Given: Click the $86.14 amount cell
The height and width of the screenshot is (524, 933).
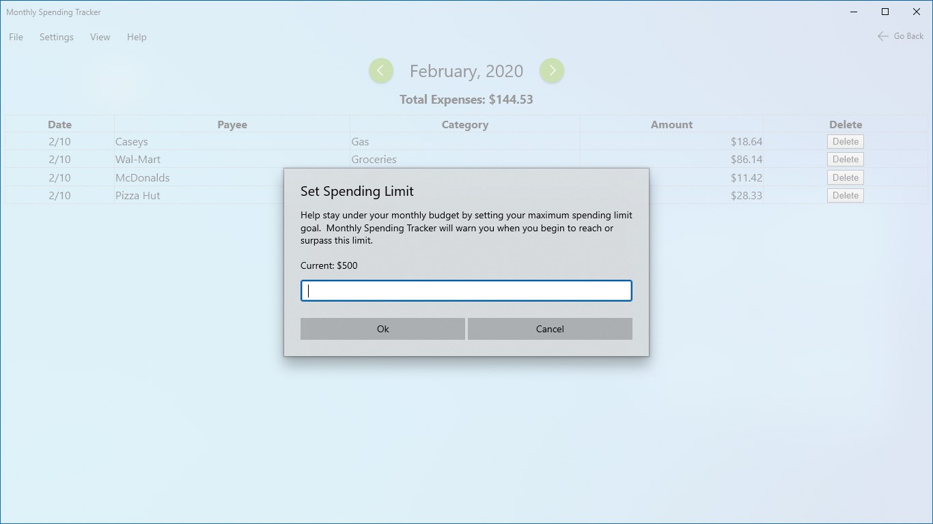Looking at the screenshot, I should pos(671,160).
